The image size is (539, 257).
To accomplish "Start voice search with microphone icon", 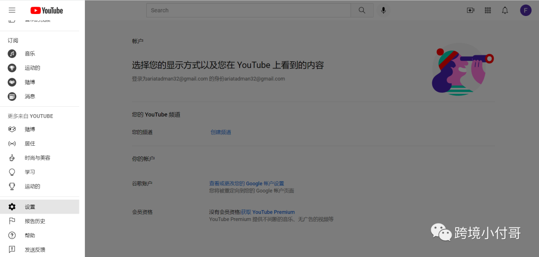I will click(x=383, y=10).
